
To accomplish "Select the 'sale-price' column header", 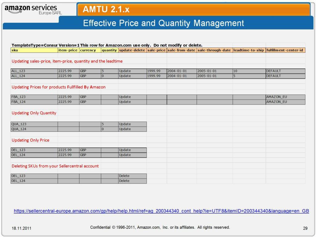I will pyautogui.click(x=156, y=50).
